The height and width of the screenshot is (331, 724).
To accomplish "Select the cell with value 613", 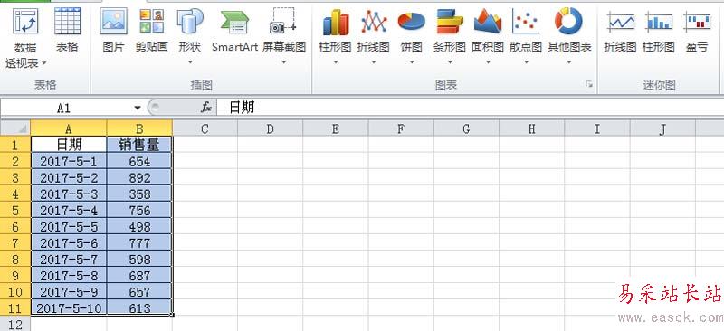I will [140, 307].
